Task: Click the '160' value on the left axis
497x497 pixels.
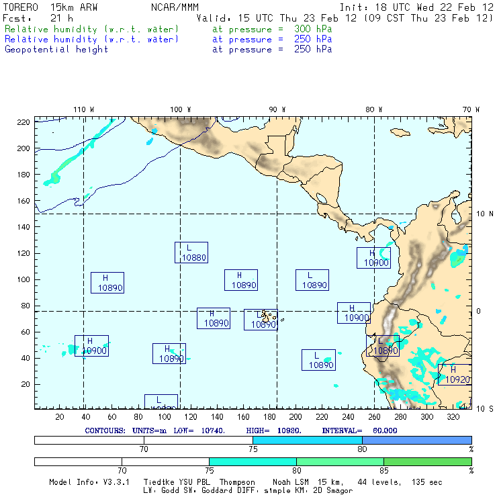Action: point(24,201)
